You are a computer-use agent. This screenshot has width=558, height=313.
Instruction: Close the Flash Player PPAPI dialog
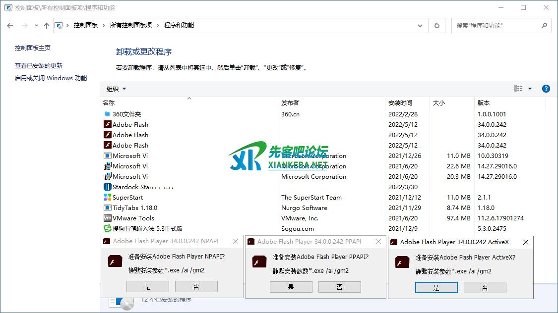pos(378,242)
